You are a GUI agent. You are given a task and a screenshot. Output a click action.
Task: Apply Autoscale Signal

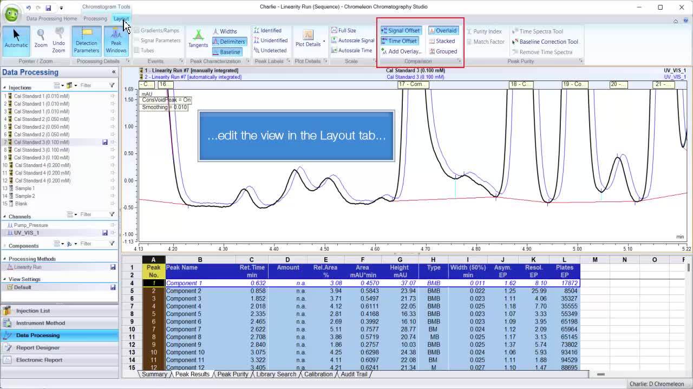(x=352, y=41)
